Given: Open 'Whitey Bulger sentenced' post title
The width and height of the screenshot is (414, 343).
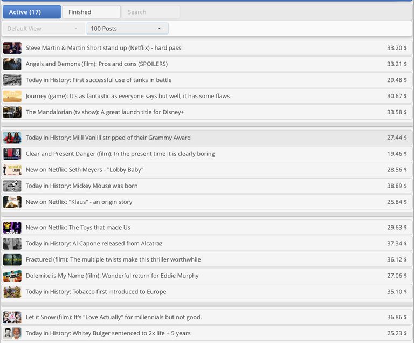Looking at the screenshot, I should click(108, 333).
